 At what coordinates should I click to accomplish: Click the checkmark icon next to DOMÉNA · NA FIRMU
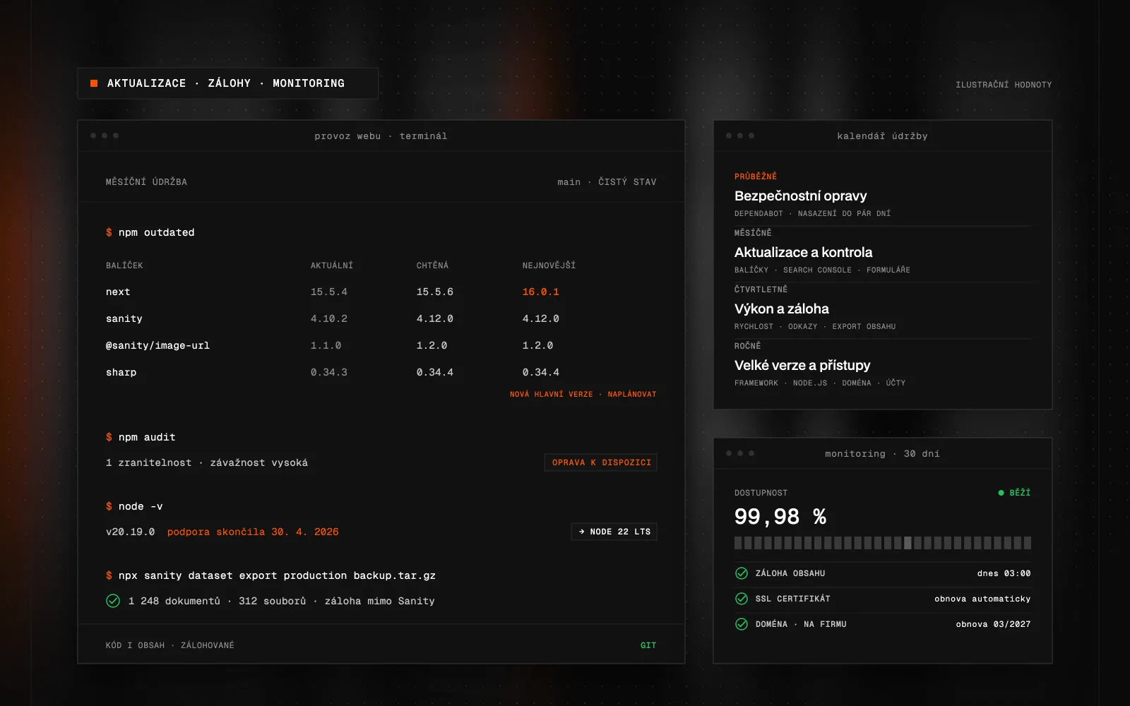coord(742,624)
